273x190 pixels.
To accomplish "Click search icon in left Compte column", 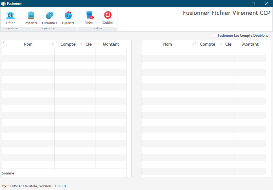I will [x=80, y=44].
